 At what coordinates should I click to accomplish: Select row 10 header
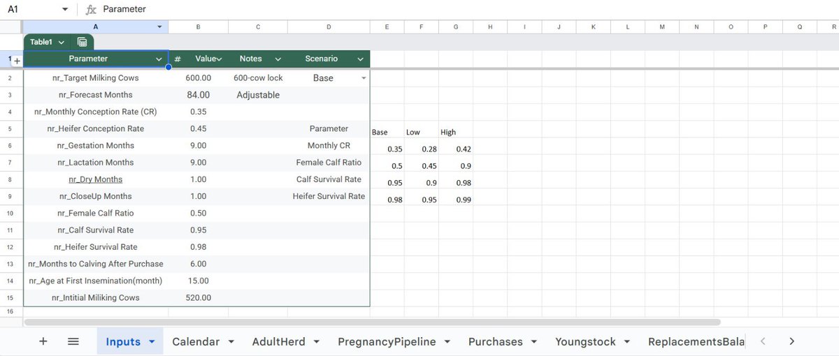[x=11, y=213]
